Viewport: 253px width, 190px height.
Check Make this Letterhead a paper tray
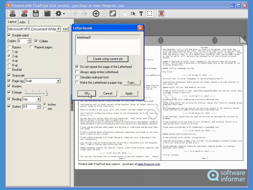(77, 82)
